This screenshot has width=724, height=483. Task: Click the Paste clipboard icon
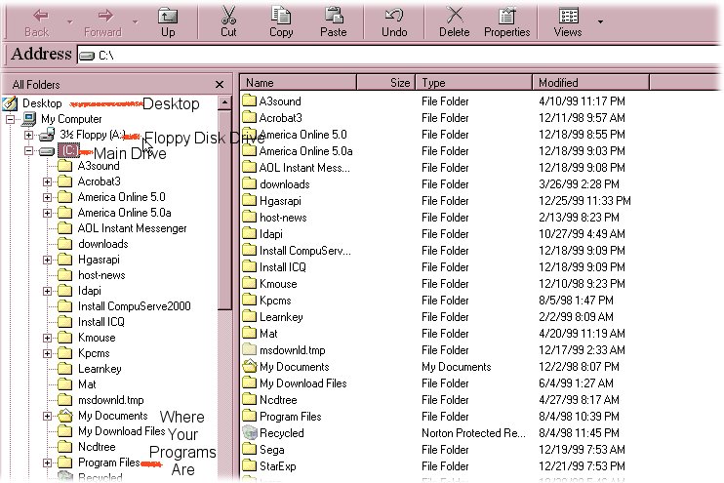pyautogui.click(x=334, y=16)
